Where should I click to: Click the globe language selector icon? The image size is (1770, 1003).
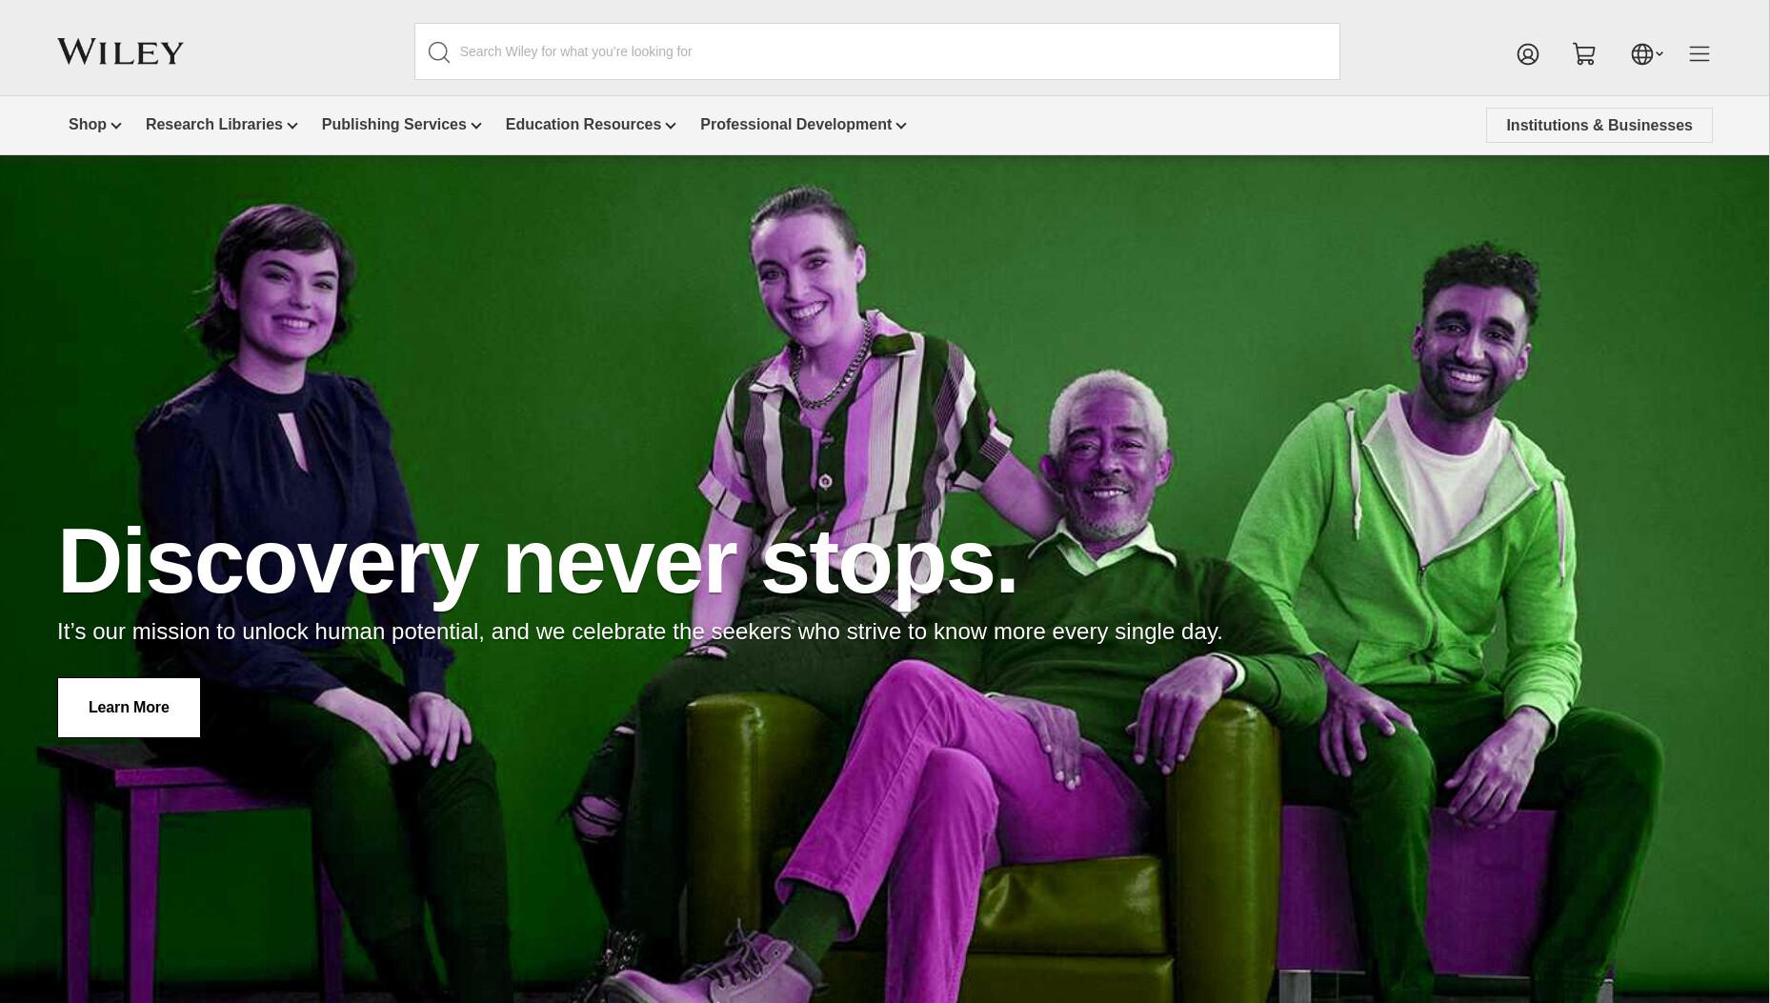point(1641,54)
